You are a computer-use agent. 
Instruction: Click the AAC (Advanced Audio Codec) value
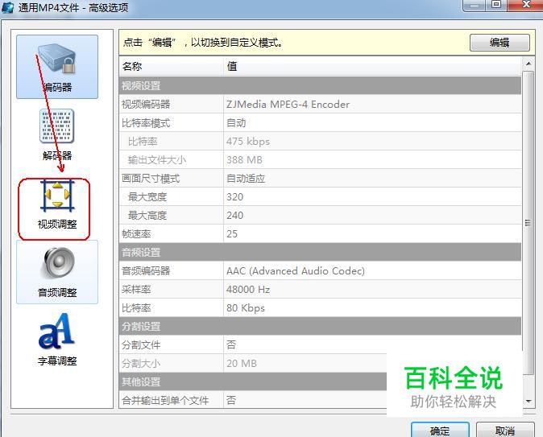pos(296,270)
